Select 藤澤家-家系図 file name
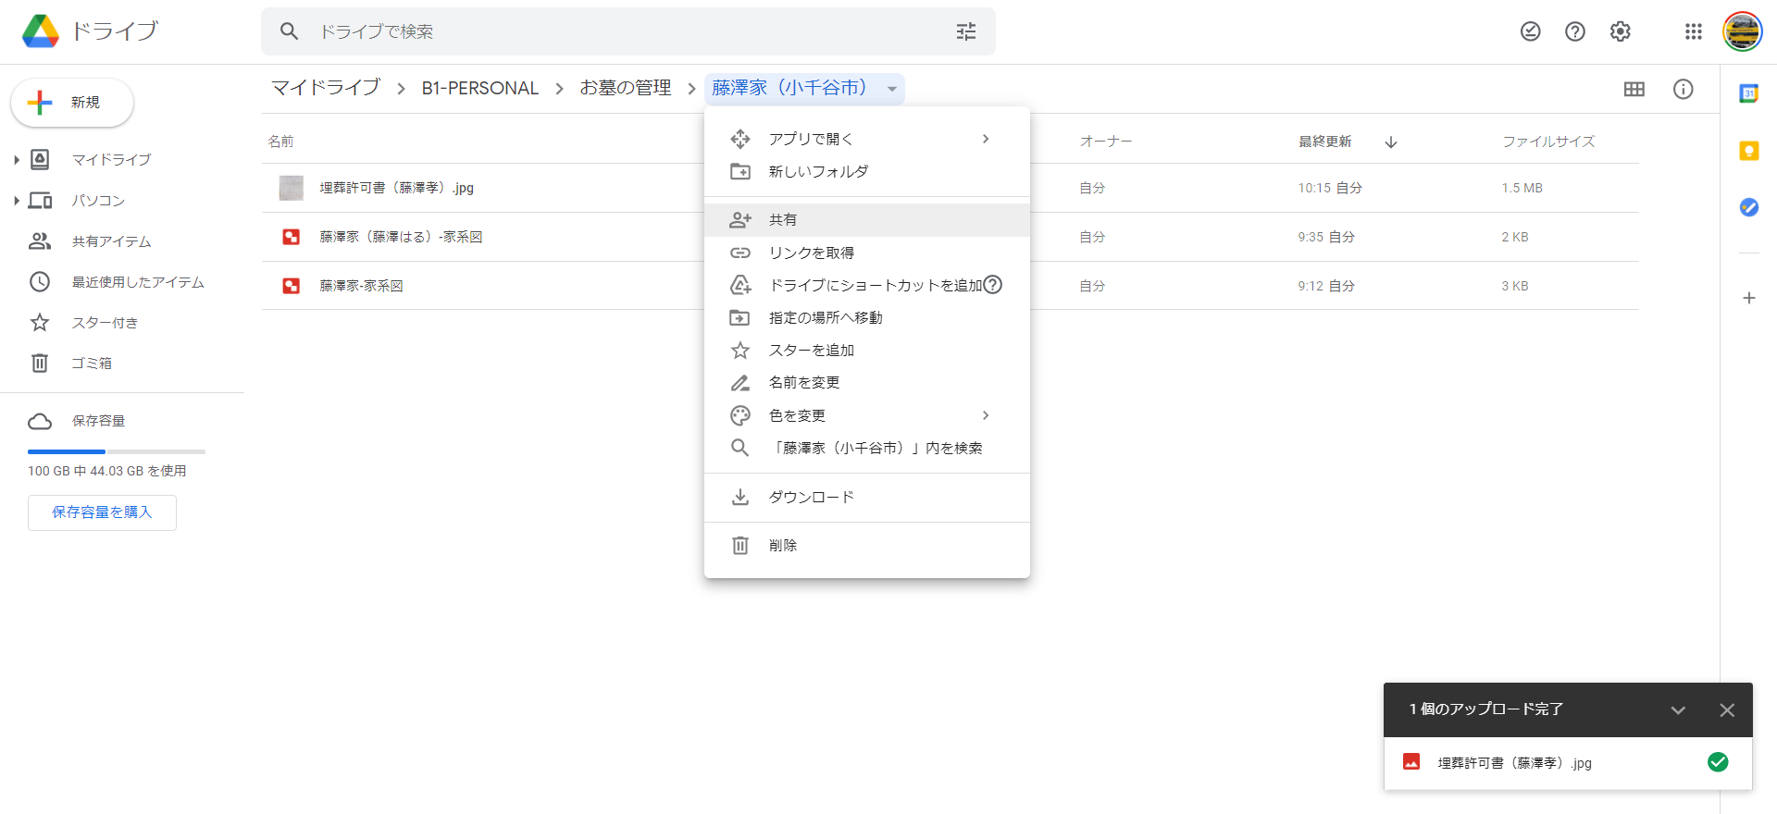Viewport: 1777px width, 814px height. 361,286
